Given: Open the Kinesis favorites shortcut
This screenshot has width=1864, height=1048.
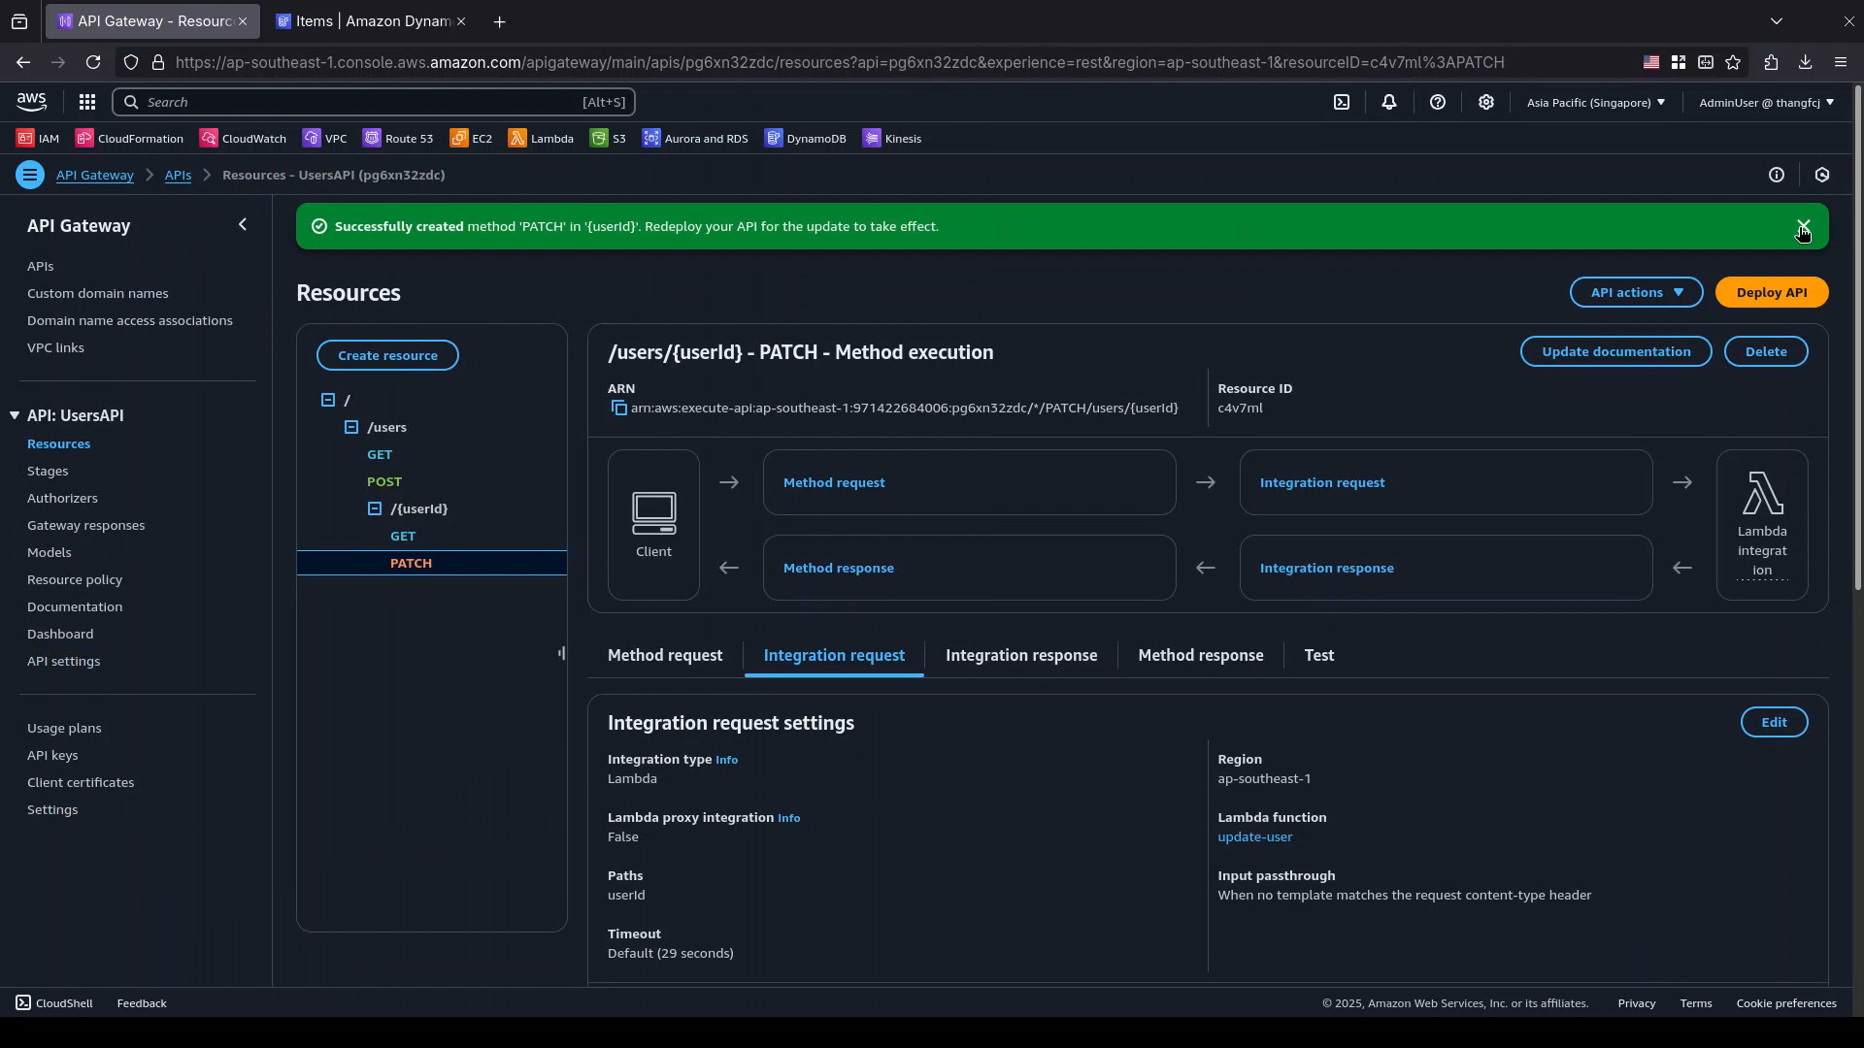Looking at the screenshot, I should [x=892, y=139].
